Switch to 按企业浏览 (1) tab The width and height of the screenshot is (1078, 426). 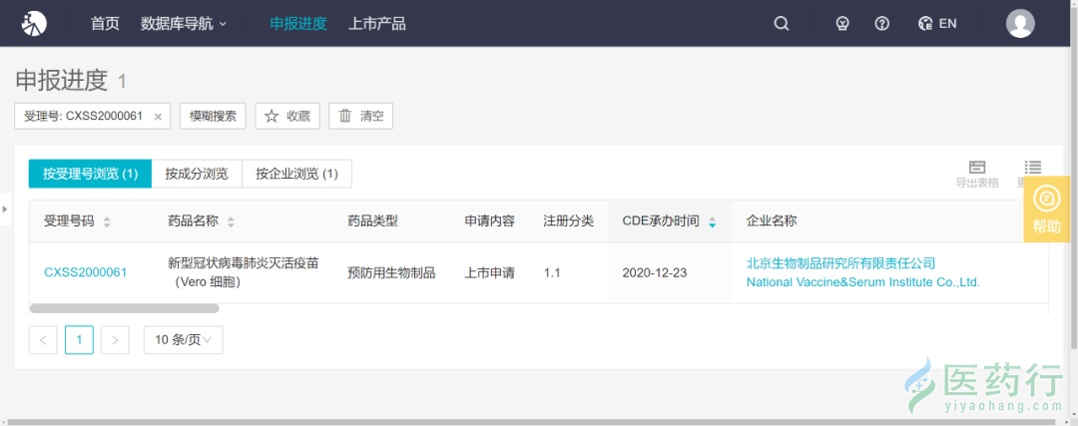pos(296,174)
